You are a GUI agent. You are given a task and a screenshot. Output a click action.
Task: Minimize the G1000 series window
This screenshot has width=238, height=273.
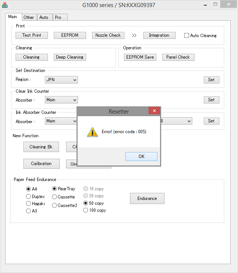click(205, 5)
